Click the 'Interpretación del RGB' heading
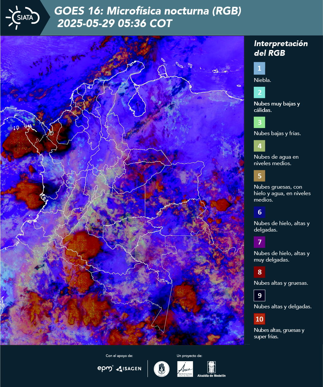This screenshot has height=387, width=323. point(281,48)
